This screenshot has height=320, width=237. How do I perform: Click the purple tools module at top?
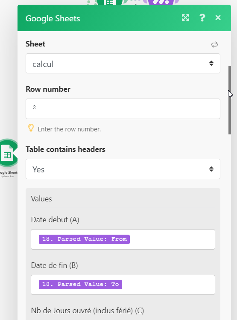coord(161,3)
